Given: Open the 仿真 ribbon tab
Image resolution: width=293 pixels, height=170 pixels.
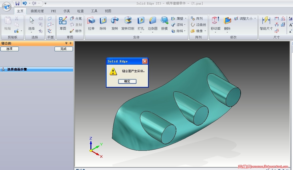Looking at the screenshot, I should pyautogui.click(x=67, y=11).
